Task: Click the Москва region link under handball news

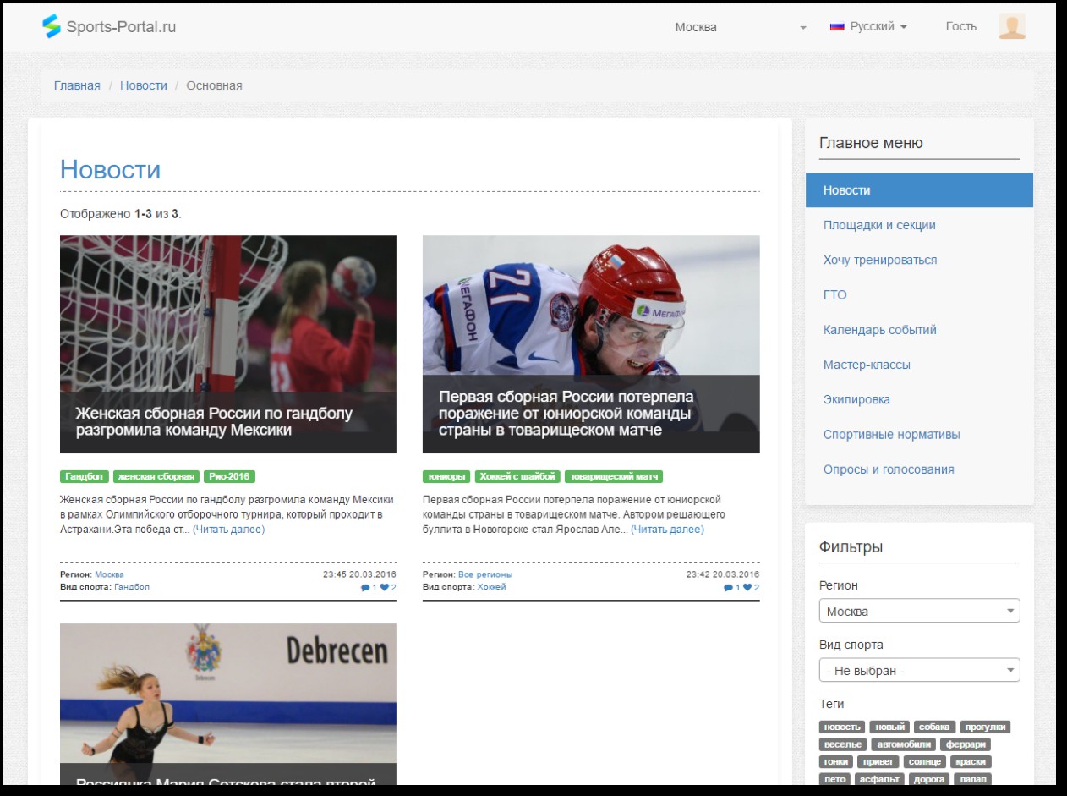Action: tap(109, 574)
